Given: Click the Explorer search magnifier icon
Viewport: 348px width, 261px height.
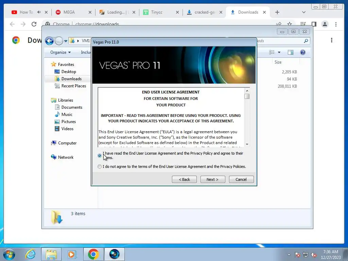Looking at the screenshot, I should click(306, 41).
